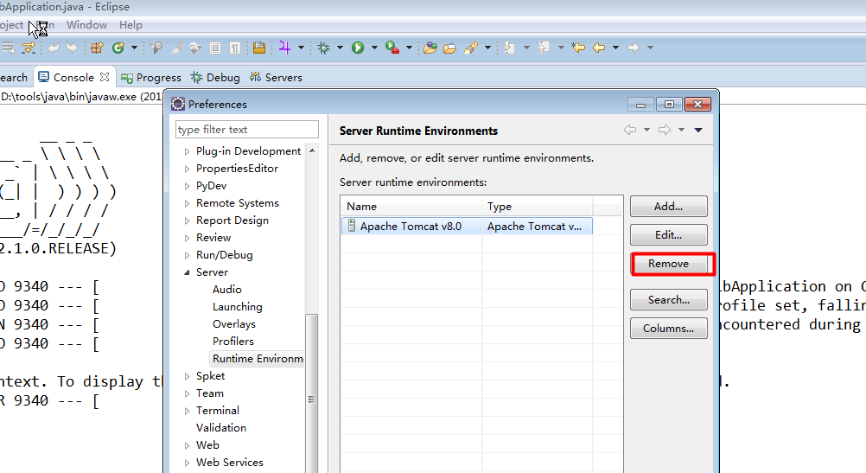Click the Search... button in Preferences

pyautogui.click(x=668, y=299)
